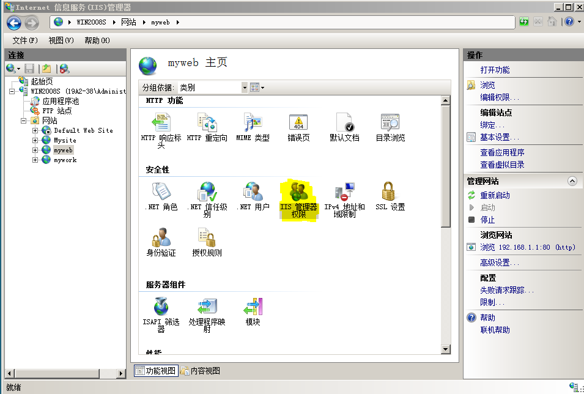Select FTP 站点 in the tree
Image resolution: width=584 pixels, height=394 pixels.
pos(57,111)
